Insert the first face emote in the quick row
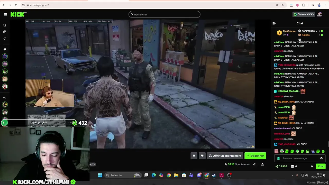Image resolution: width=329 pixels, height=185 pixels. point(276,151)
